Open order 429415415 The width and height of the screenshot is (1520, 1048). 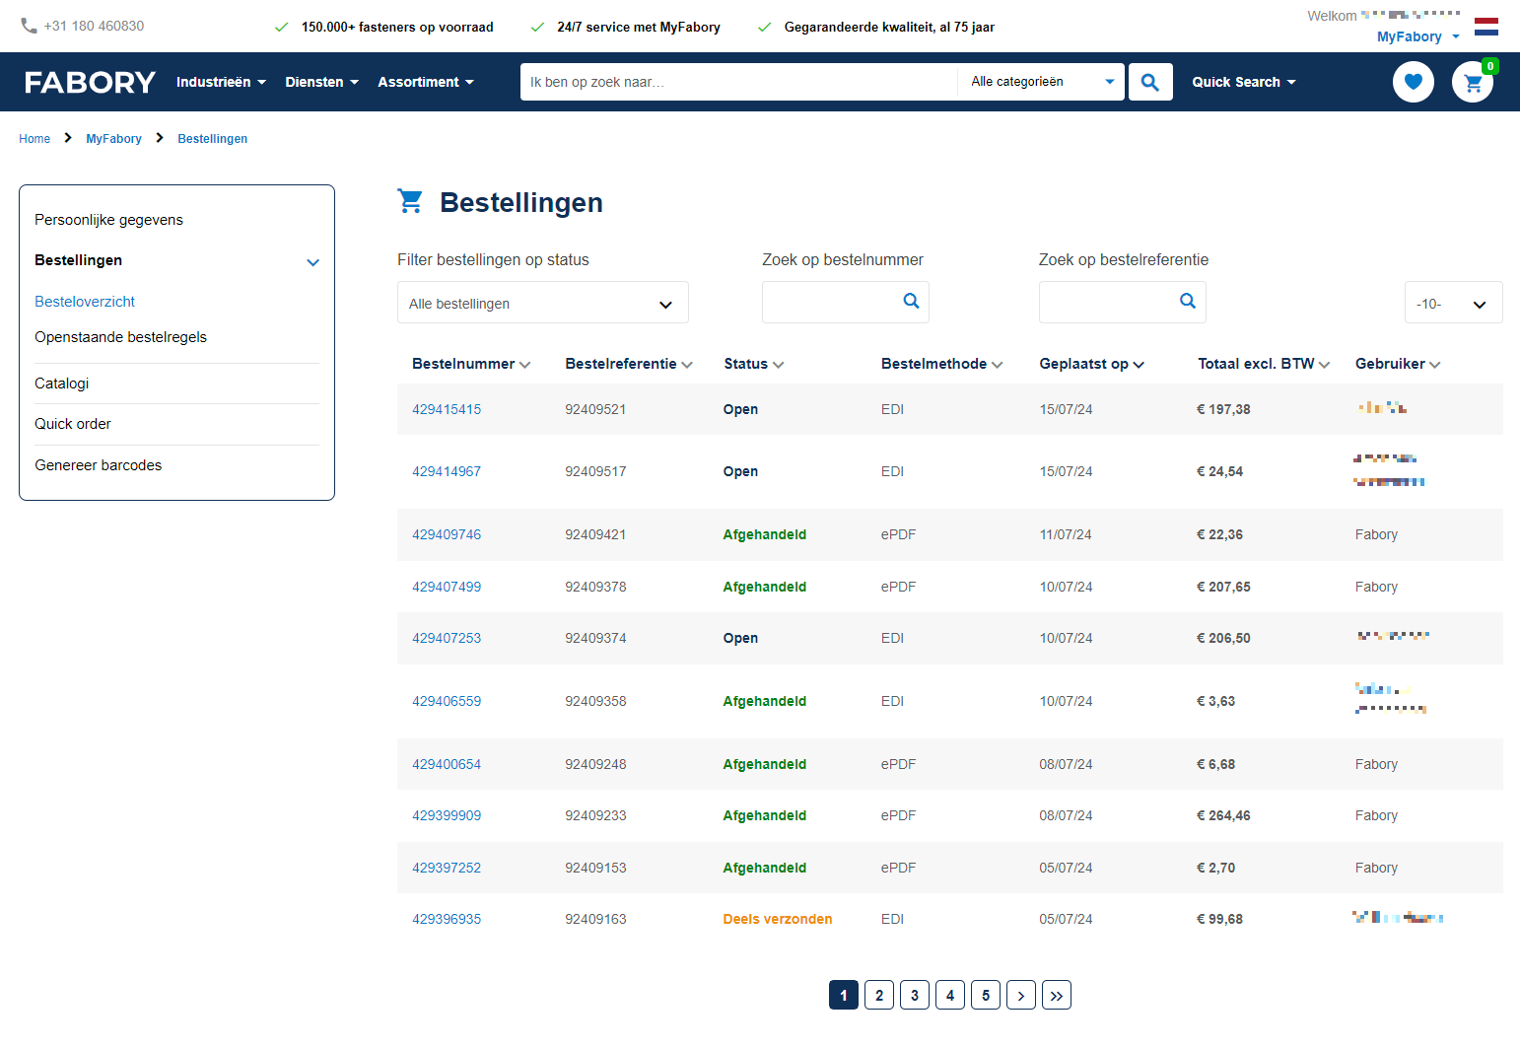pos(447,409)
